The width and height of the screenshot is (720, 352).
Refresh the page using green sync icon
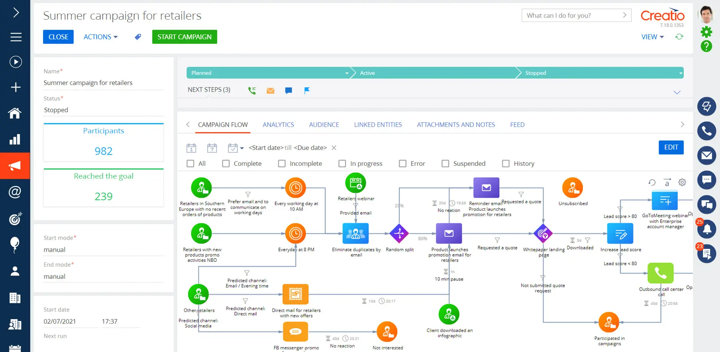click(x=679, y=37)
